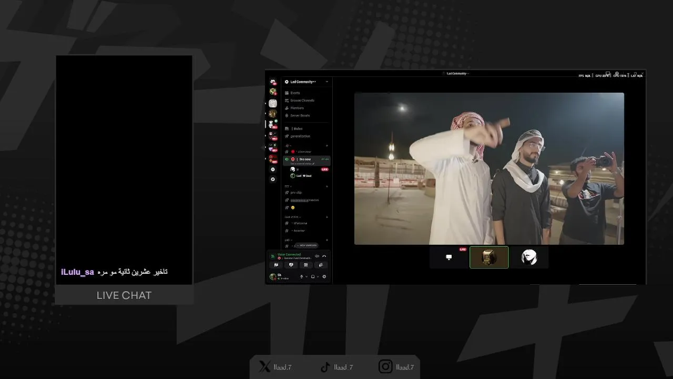673x379 pixels.
Task: Collapse the category containing the prc-clip channel
Action: click(288, 186)
